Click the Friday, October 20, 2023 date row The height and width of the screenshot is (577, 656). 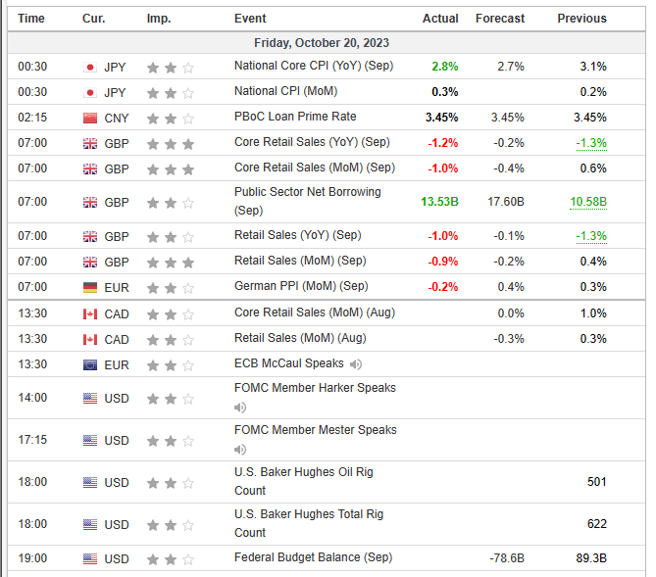[322, 43]
